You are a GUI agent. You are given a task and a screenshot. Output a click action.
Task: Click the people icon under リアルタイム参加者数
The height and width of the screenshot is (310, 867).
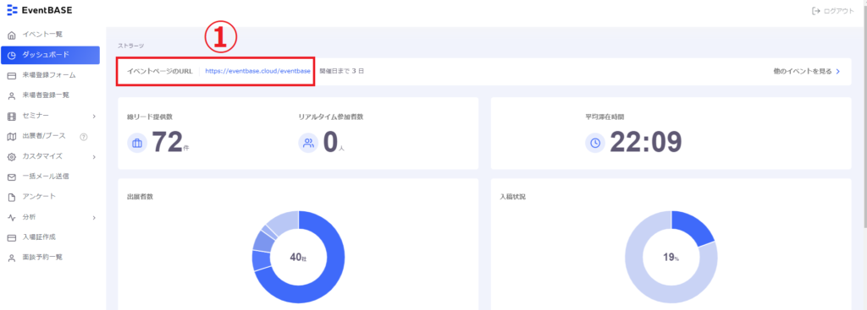tap(308, 144)
